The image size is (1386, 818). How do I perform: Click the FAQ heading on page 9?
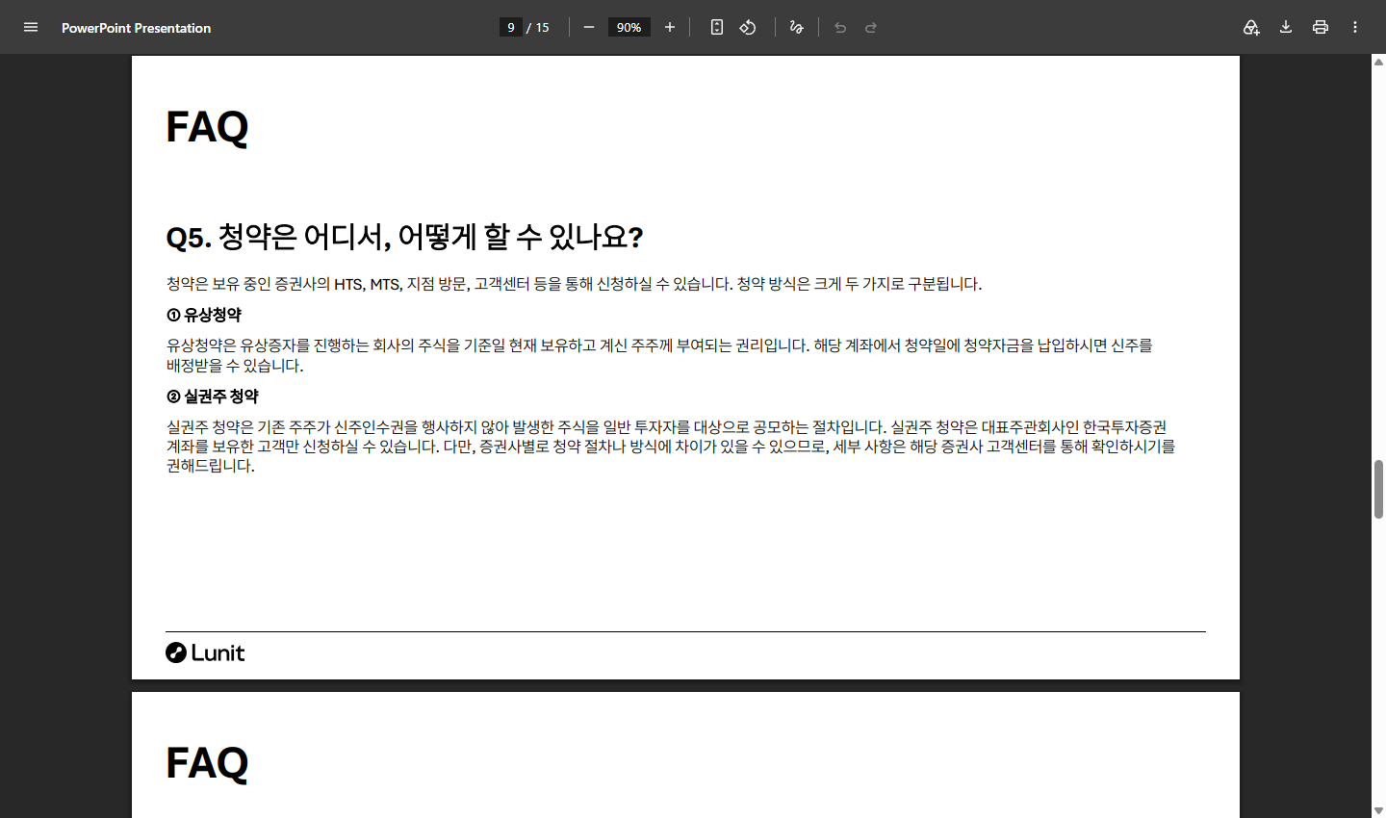(x=207, y=127)
